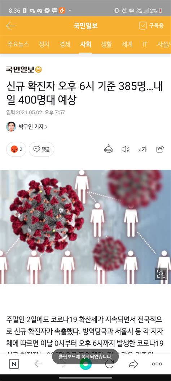Screen dimensions: 171x381
Task: Open more options three-dots in bottom bar
Action: click(x=157, y=364)
